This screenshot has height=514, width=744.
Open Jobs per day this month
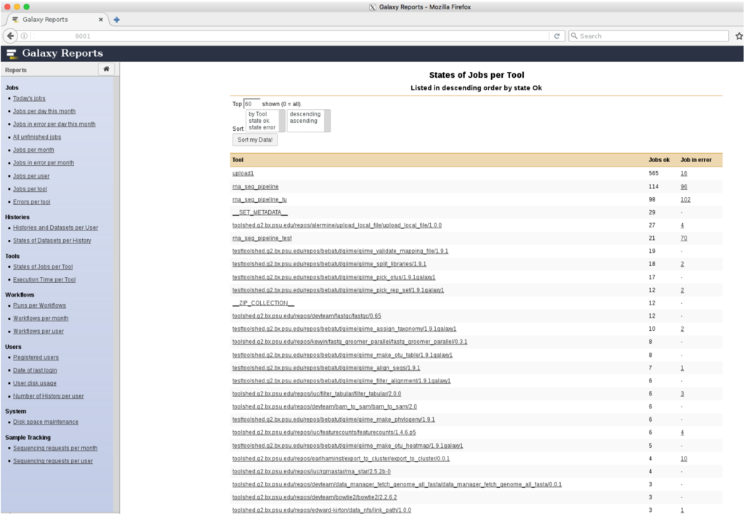tap(44, 111)
